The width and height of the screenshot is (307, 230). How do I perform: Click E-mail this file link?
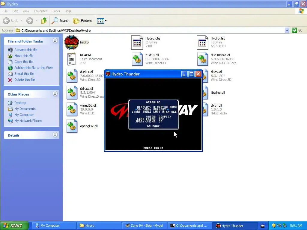point(24,74)
